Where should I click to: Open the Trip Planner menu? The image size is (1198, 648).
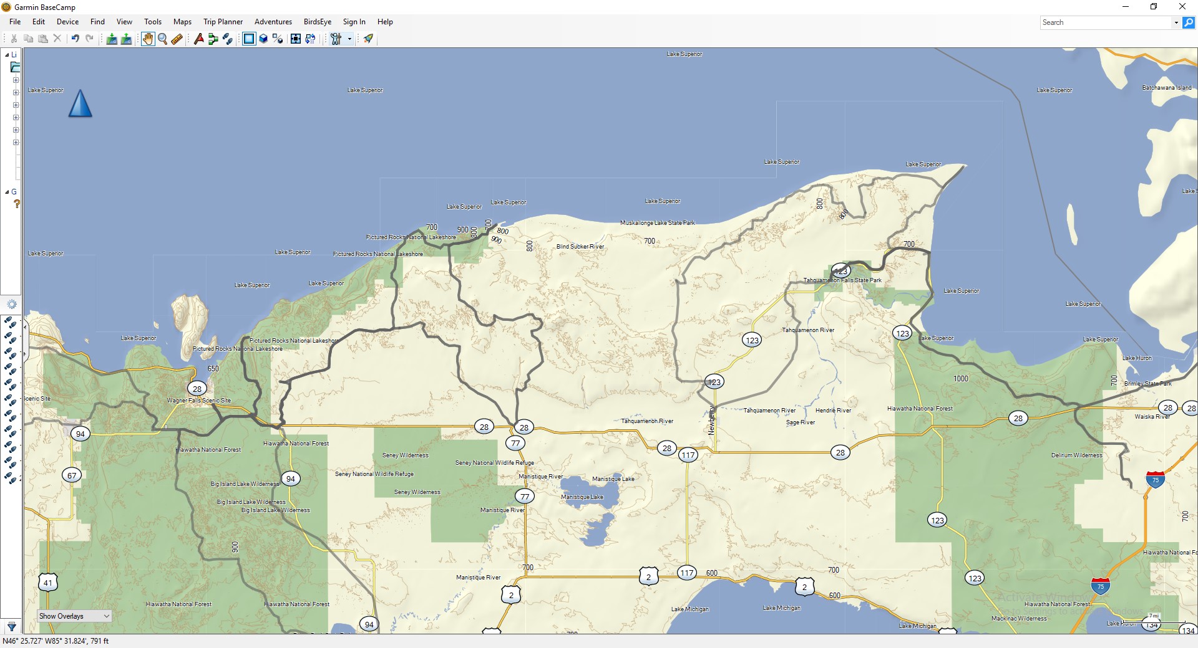pyautogui.click(x=223, y=21)
